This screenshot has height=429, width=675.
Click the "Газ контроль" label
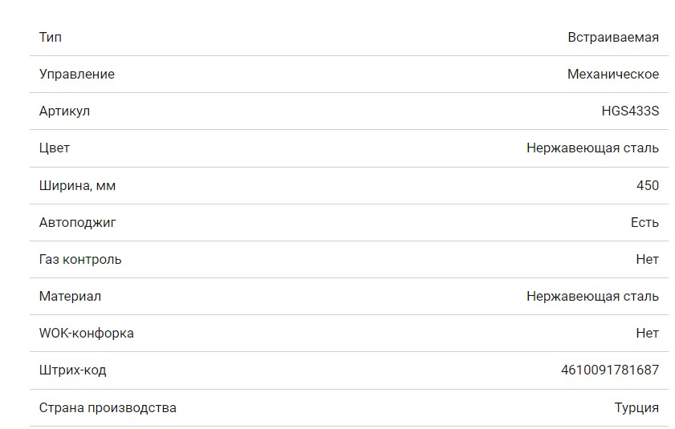[80, 259]
